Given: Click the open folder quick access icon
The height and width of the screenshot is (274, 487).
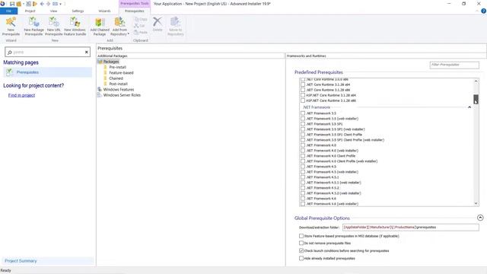Looking at the screenshot, I should (x=18, y=4).
